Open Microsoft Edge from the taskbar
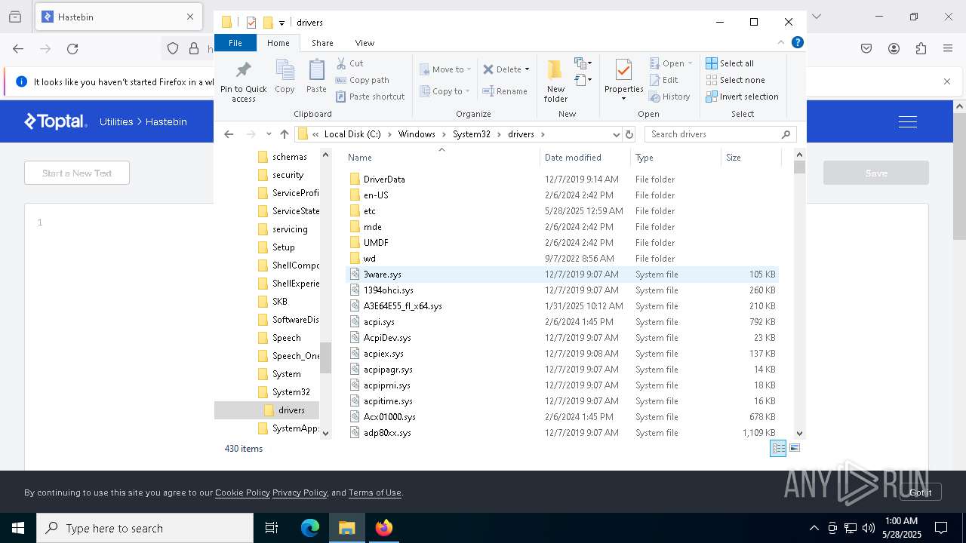Screen dimensions: 966x543 point(310,528)
